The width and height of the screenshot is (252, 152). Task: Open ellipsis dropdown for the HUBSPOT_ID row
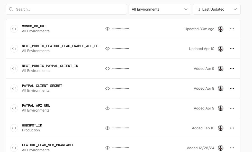coord(232,128)
